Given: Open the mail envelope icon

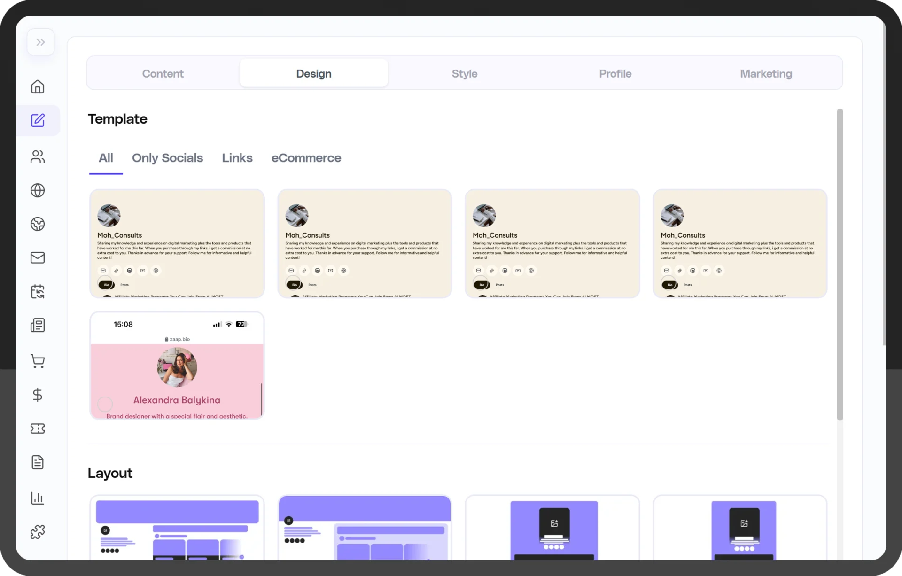Looking at the screenshot, I should coord(38,257).
